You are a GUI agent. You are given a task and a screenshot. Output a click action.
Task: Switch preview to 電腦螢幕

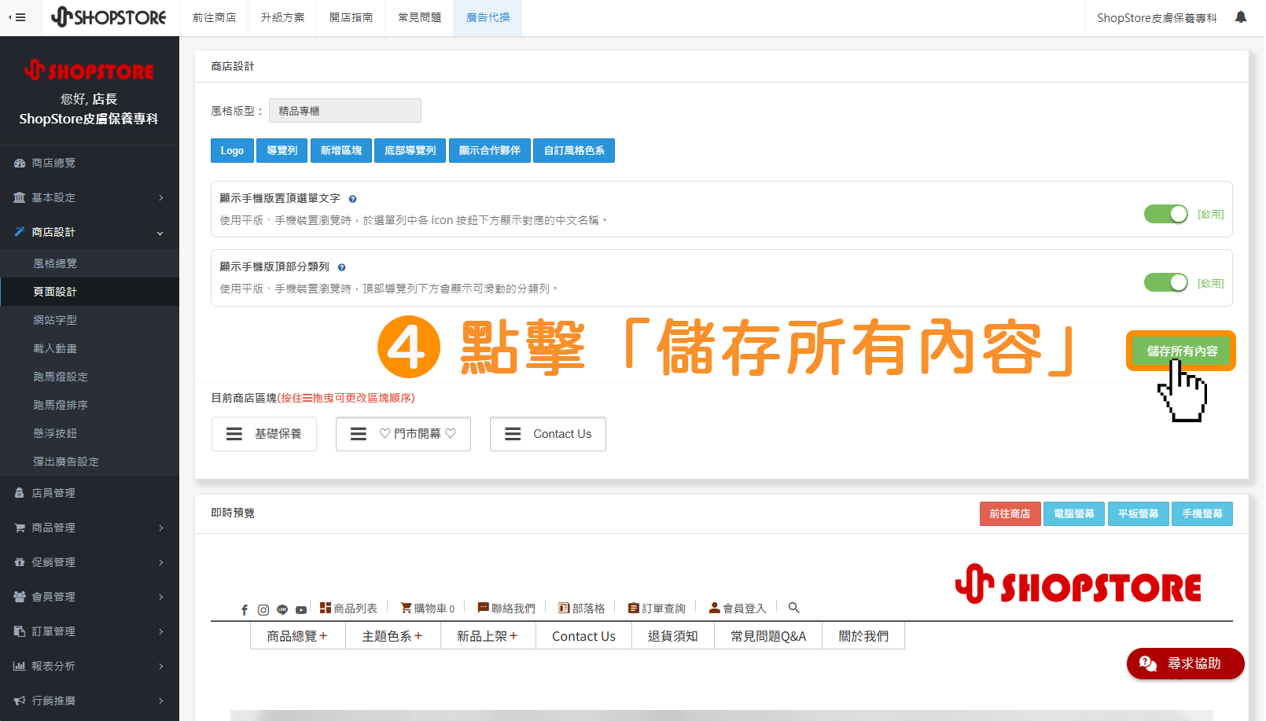pos(1074,513)
